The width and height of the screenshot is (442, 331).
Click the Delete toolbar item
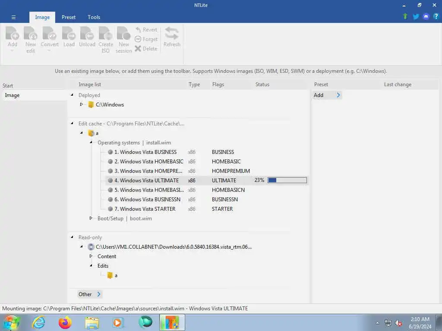[x=146, y=49]
